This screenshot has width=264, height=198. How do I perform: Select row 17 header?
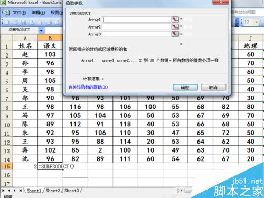pos(7,183)
